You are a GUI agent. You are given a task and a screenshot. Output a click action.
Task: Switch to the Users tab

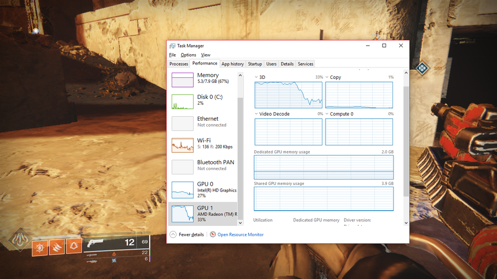[271, 64]
